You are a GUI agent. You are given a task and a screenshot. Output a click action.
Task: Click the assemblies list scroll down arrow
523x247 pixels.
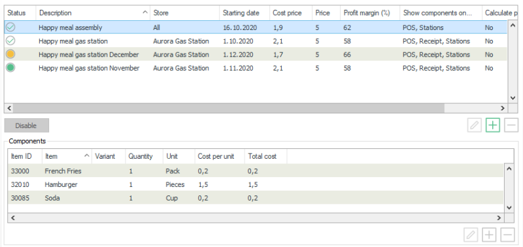click(x=513, y=98)
